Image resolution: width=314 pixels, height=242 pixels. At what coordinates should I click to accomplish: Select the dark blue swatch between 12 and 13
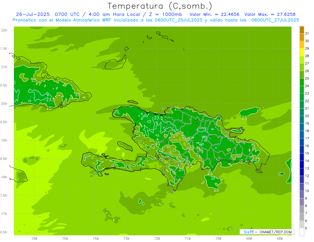(x=302, y=172)
